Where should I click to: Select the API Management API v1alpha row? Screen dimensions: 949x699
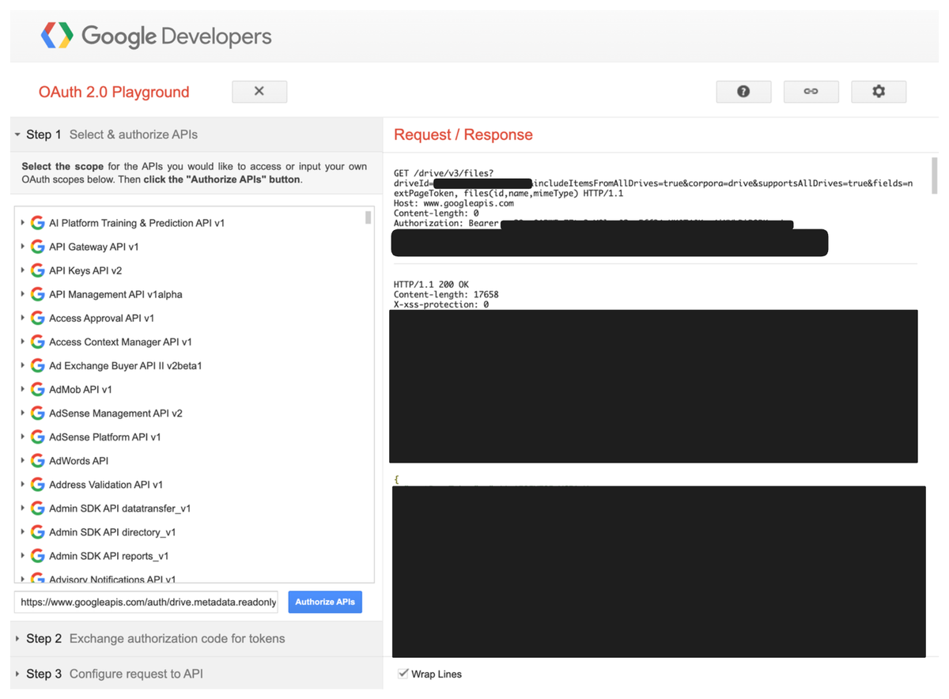point(190,294)
